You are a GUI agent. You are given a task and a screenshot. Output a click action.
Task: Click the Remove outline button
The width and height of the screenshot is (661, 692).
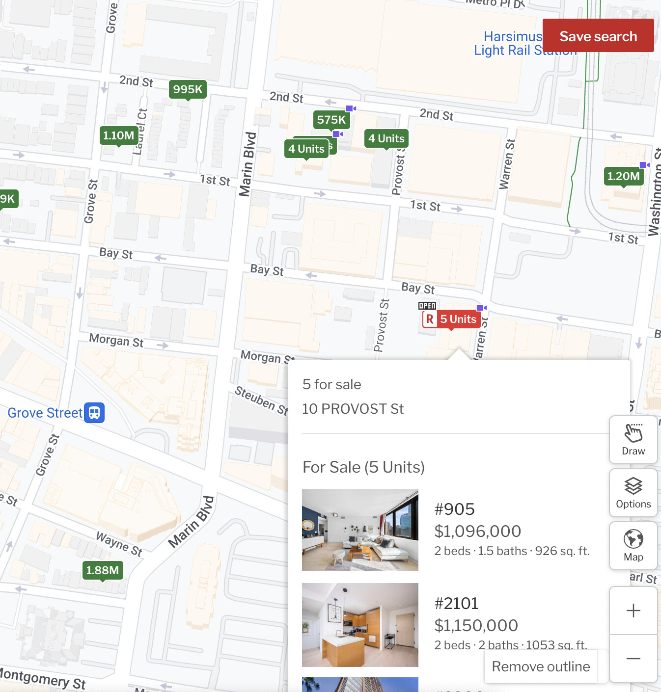[x=541, y=666]
